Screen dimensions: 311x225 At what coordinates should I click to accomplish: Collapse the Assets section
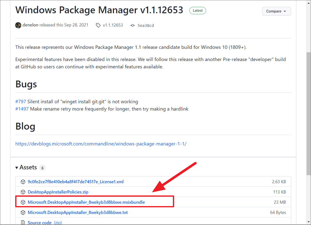(17, 167)
